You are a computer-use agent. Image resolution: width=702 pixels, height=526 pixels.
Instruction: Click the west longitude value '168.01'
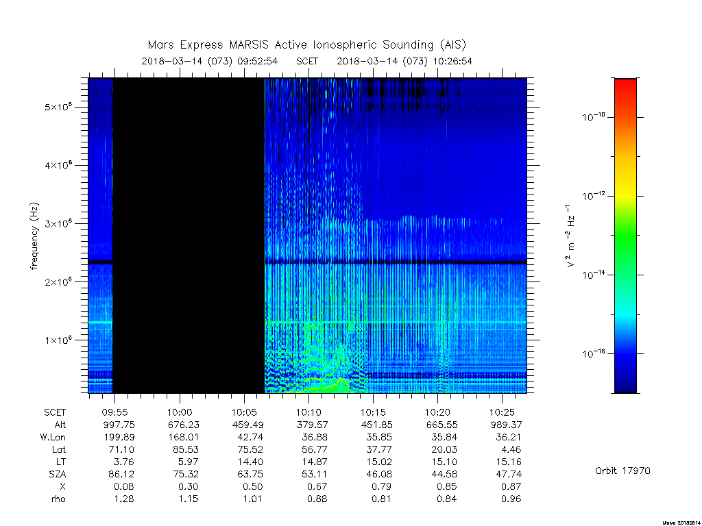(x=183, y=437)
